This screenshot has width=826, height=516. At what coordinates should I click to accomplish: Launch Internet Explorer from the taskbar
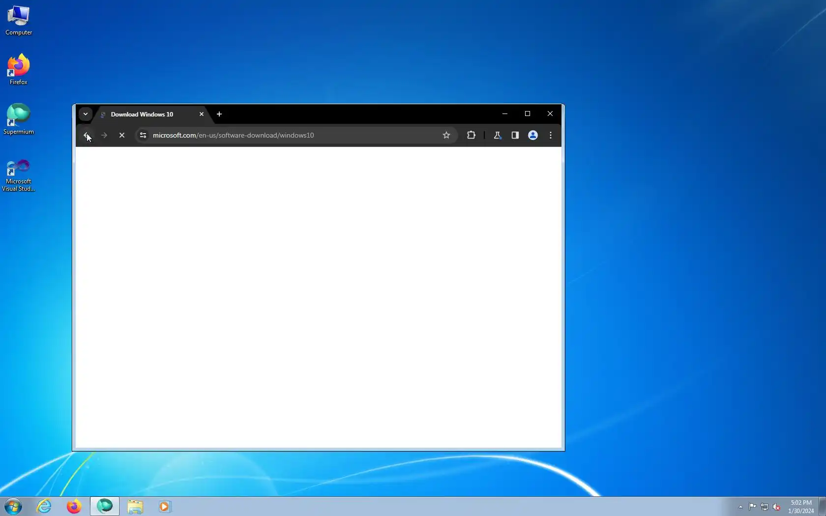pos(44,506)
